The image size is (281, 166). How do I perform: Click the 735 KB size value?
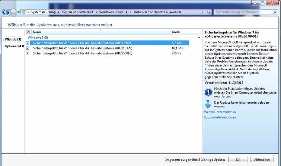pos(176,53)
